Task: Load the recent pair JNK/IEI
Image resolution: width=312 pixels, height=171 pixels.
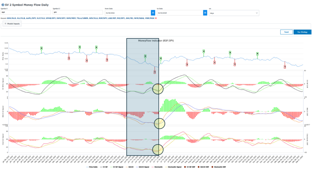Action: coord(129,18)
